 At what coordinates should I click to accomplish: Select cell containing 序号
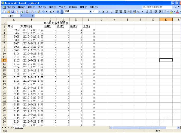coord(14,26)
